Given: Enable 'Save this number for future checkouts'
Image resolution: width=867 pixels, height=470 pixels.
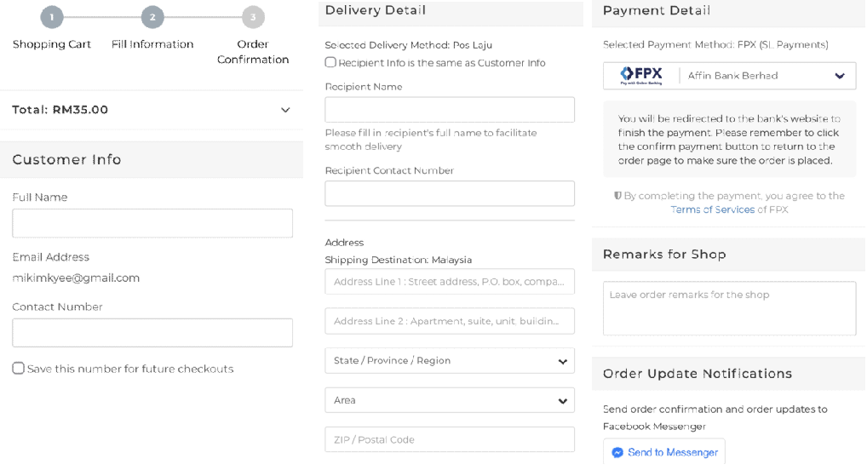Looking at the screenshot, I should coord(18,369).
